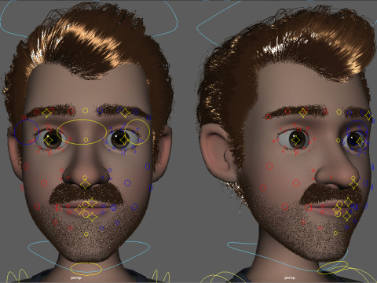Select red circle on mid cheek, three-quarter view
Viewport: 377px width, 283px height.
(296, 183)
